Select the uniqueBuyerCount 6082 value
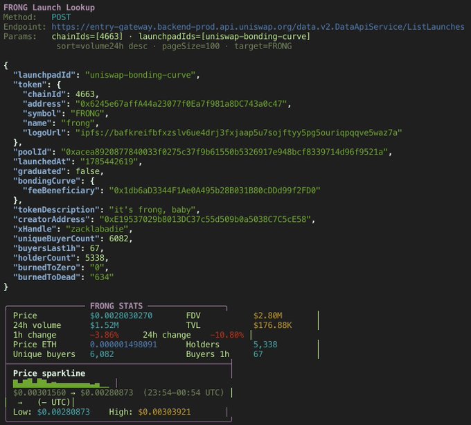 tap(118, 238)
